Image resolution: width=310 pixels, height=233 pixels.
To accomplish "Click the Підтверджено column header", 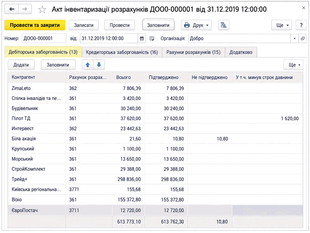I will tap(166, 77).
